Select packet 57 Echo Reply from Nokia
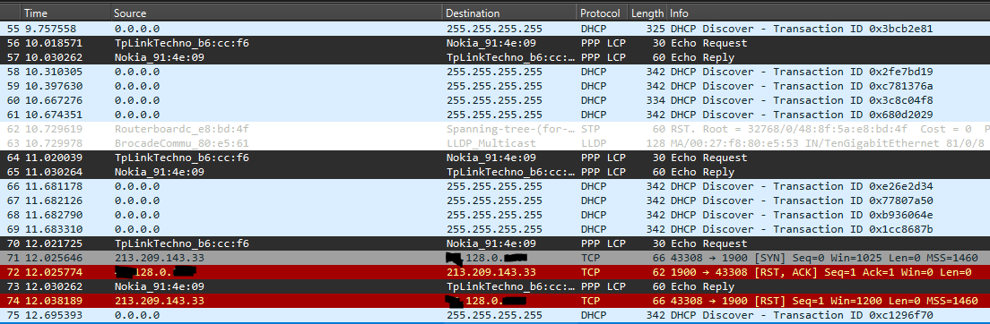990x324 pixels. pos(495,57)
